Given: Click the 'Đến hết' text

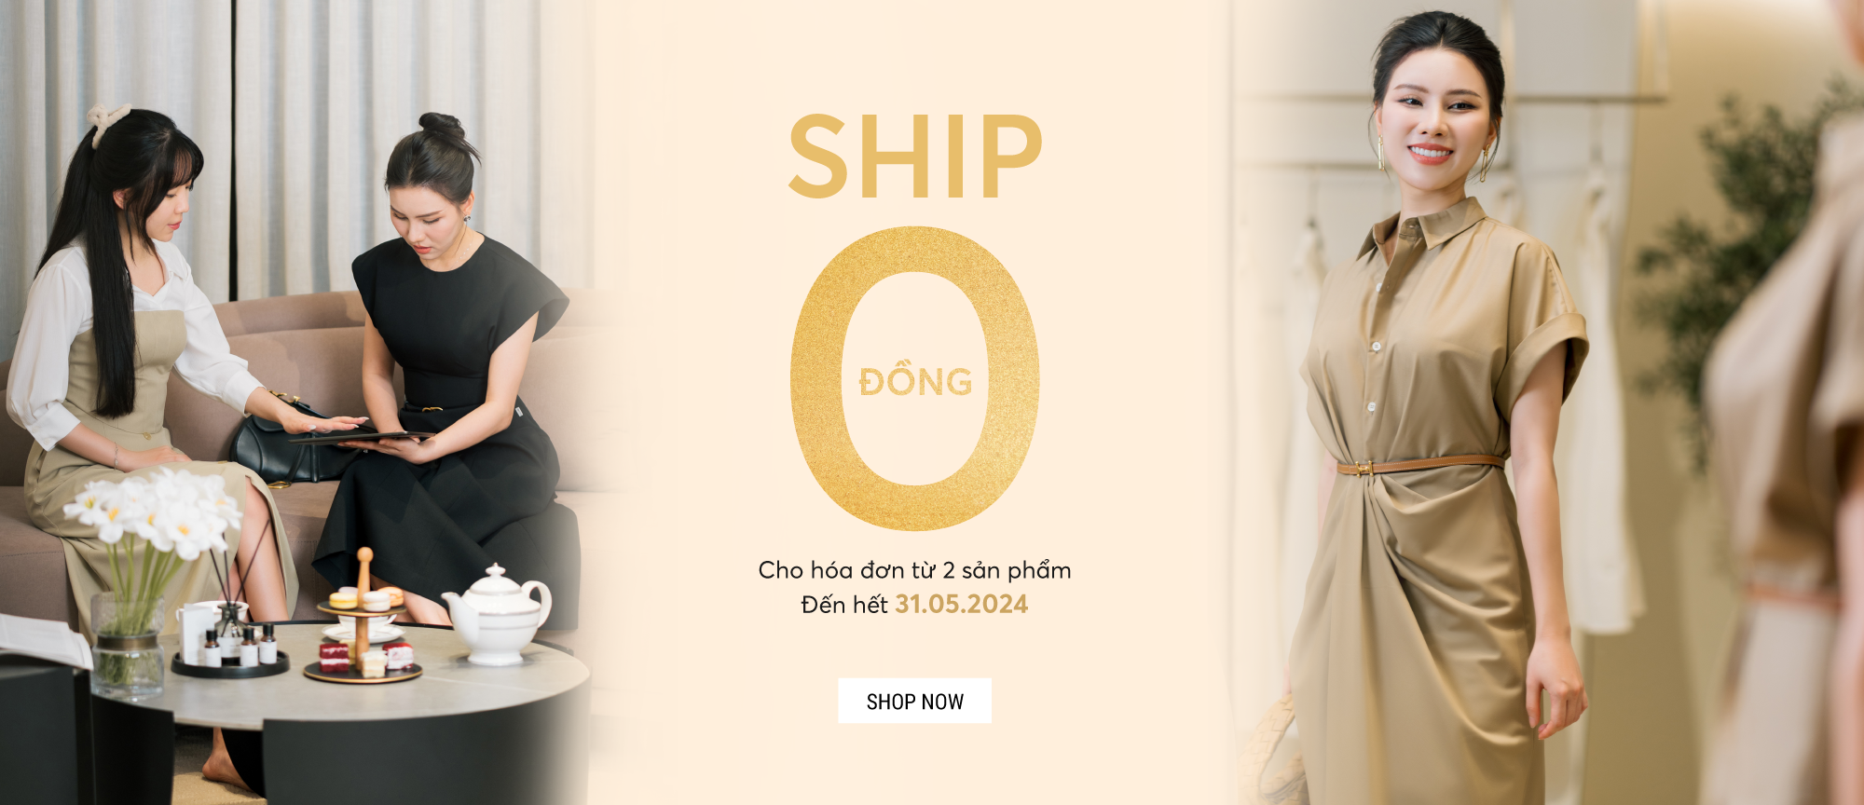Looking at the screenshot, I should pyautogui.click(x=844, y=605).
